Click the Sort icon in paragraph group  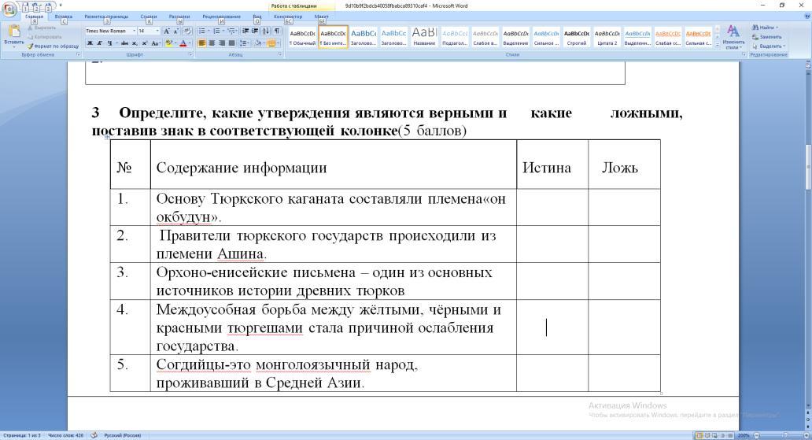tap(266, 31)
